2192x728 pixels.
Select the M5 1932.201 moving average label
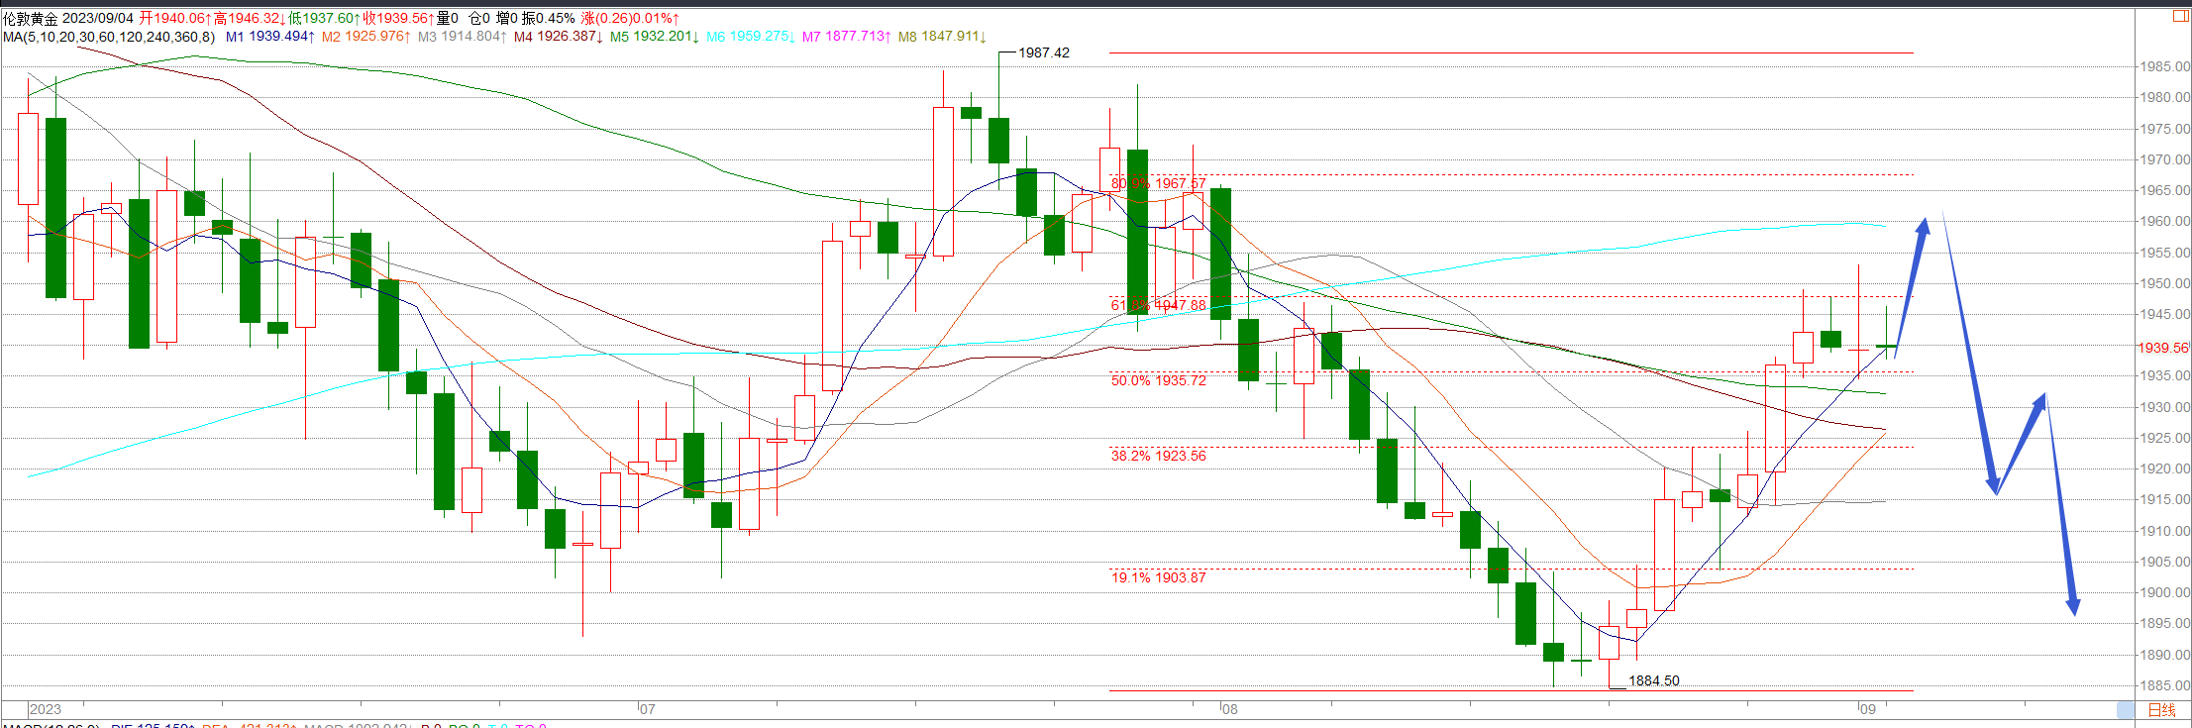(x=655, y=37)
